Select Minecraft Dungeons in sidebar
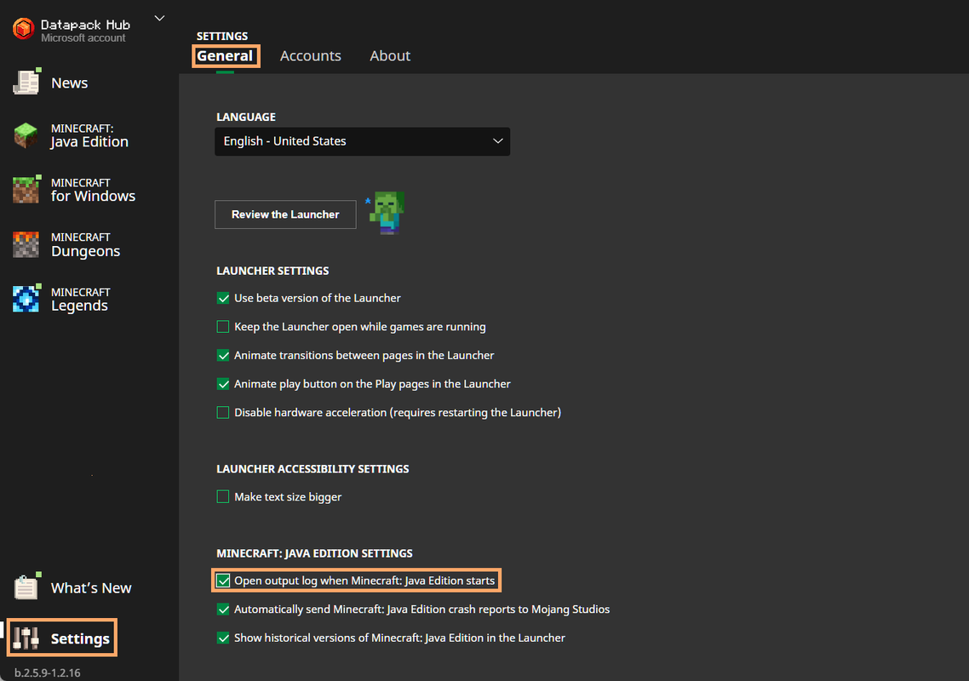The height and width of the screenshot is (681, 969). pos(85,244)
